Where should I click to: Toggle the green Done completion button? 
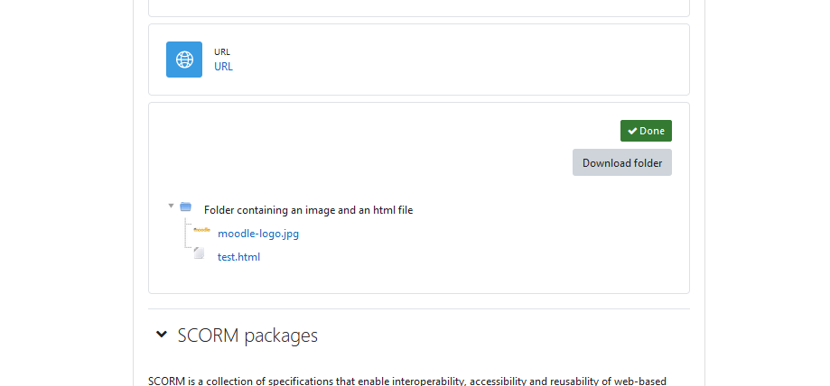(646, 131)
